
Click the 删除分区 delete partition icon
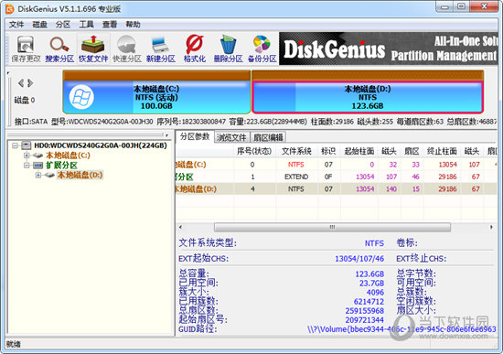click(x=228, y=48)
